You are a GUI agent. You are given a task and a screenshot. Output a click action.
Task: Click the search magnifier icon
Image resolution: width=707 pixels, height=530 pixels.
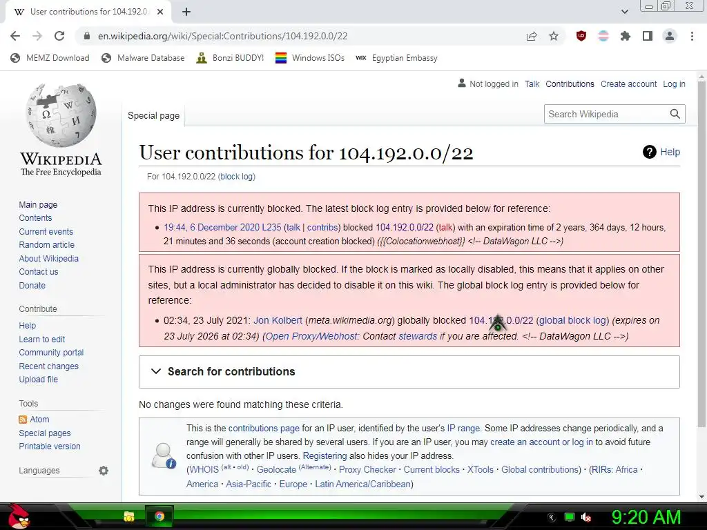click(x=675, y=114)
